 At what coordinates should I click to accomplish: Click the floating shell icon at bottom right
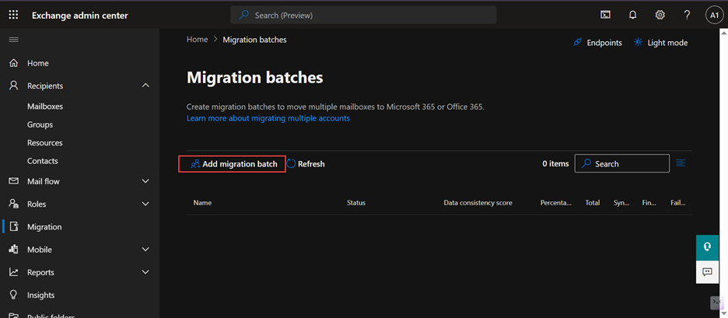pyautogui.click(x=717, y=302)
